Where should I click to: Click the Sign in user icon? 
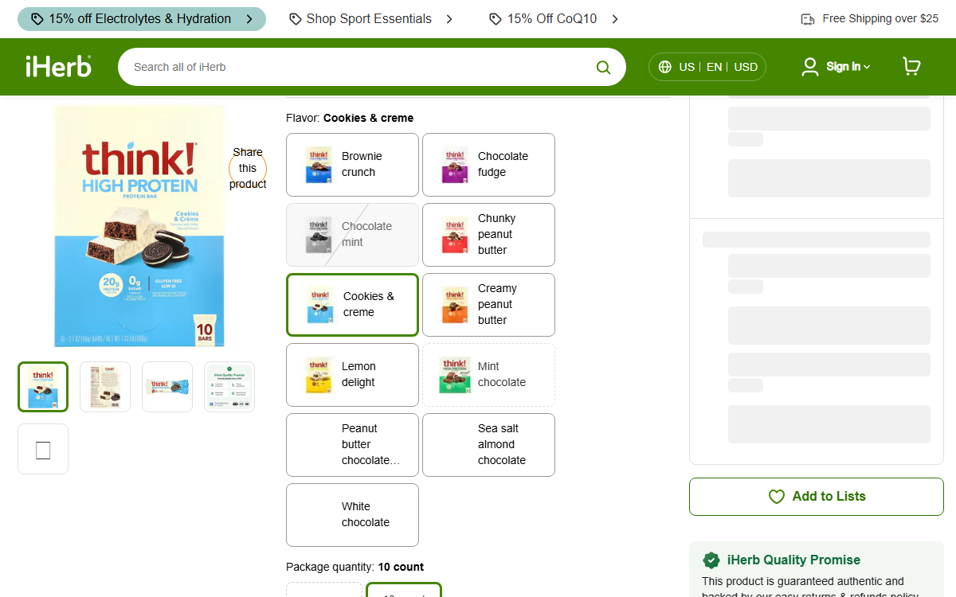(810, 67)
